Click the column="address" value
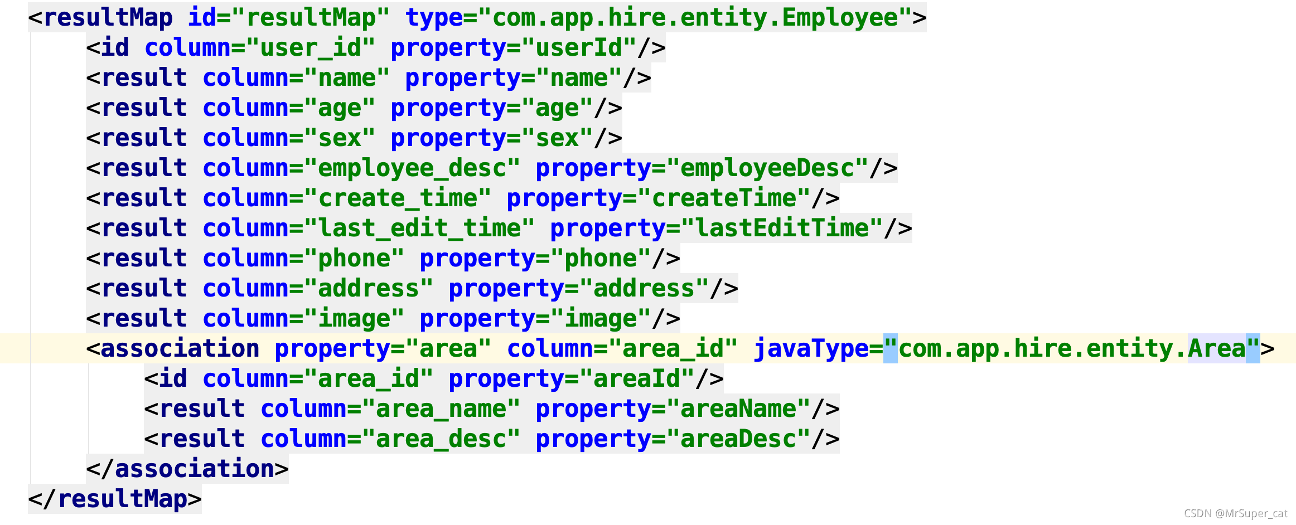The width and height of the screenshot is (1296, 525). [369, 289]
